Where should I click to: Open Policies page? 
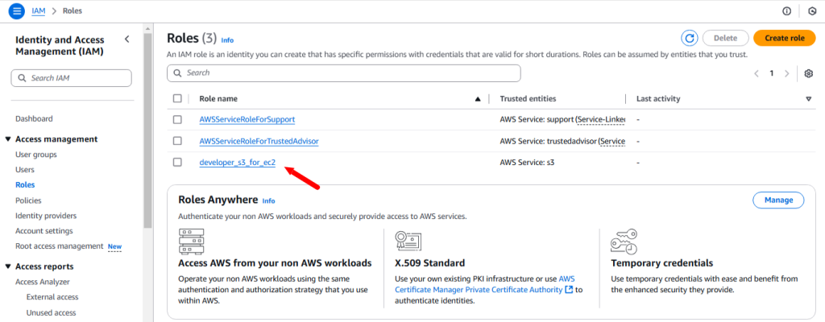(x=28, y=200)
